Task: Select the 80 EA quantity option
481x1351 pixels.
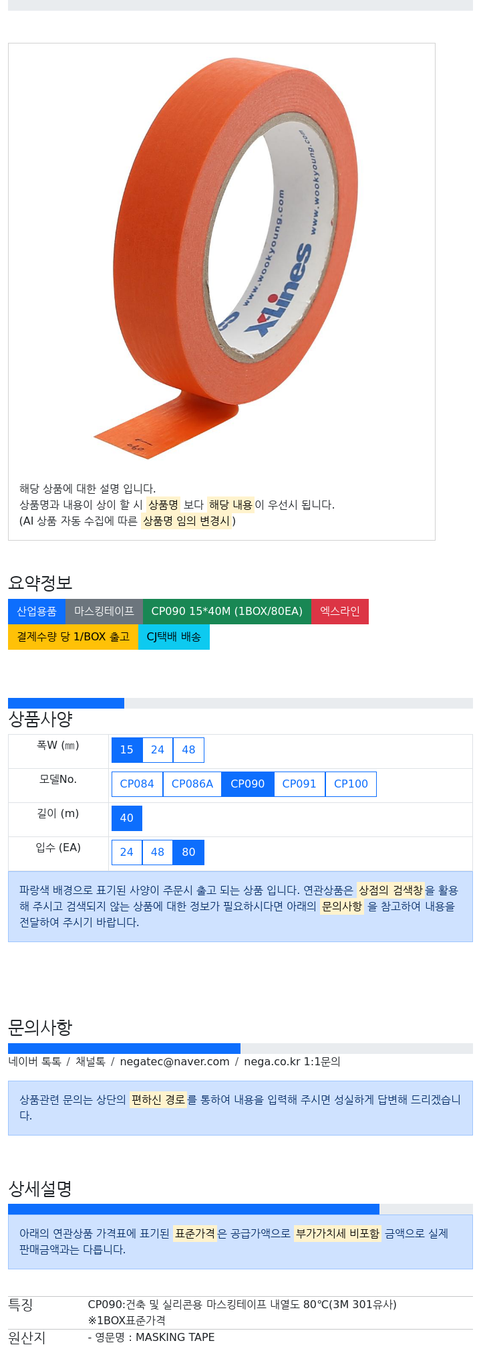Action: (x=188, y=852)
